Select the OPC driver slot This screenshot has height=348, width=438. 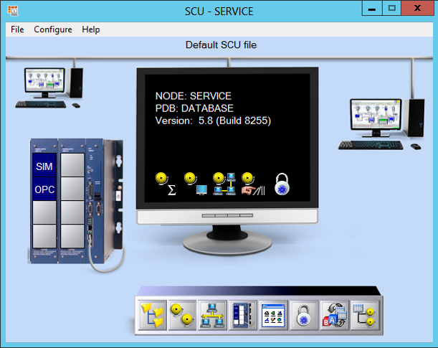click(x=44, y=189)
